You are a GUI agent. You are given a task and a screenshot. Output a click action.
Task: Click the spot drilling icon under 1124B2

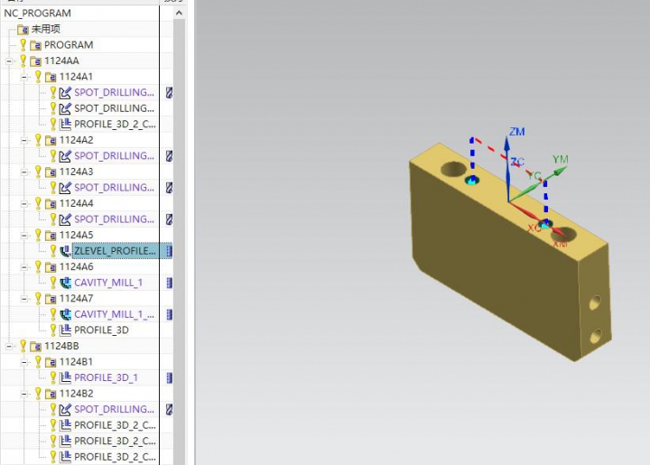click(x=65, y=409)
